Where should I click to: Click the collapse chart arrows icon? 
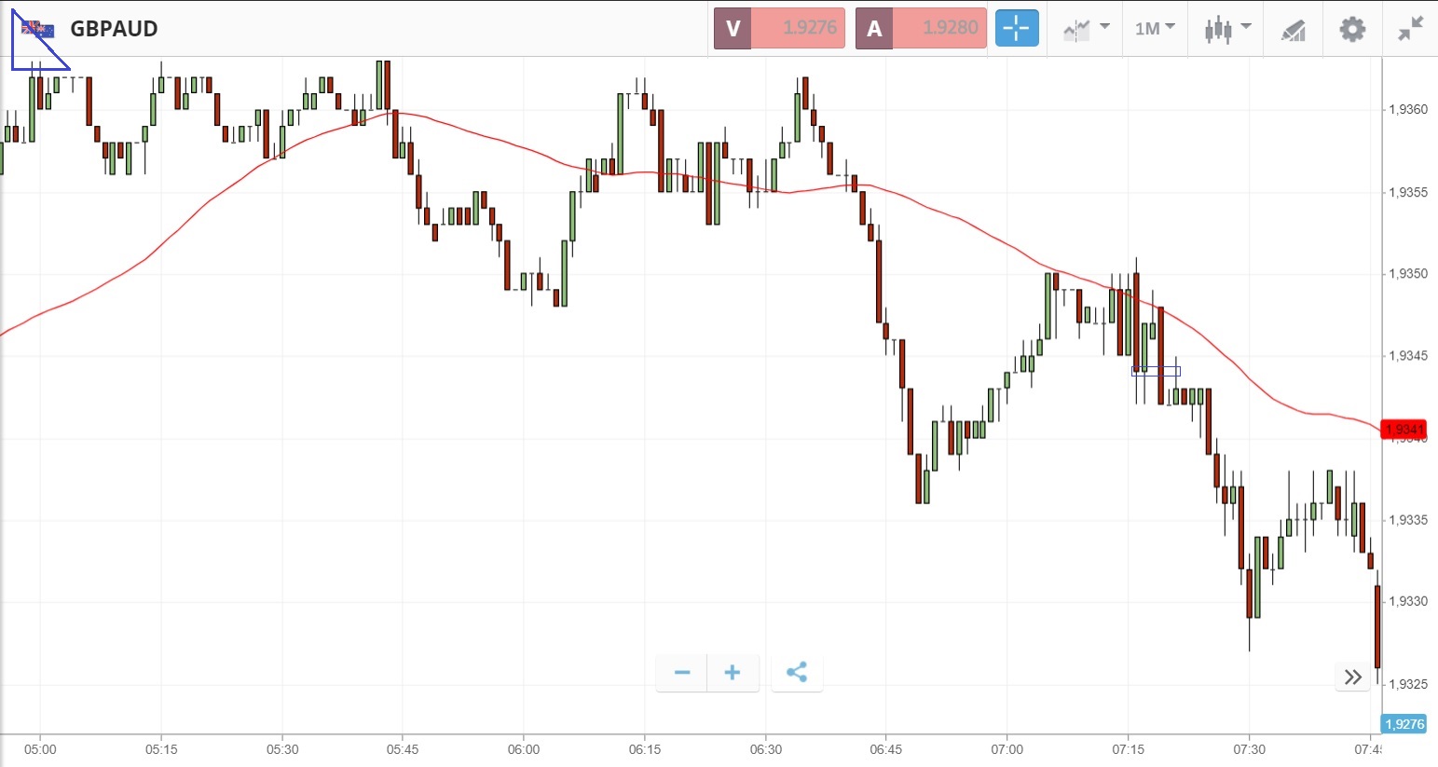coord(1411,29)
